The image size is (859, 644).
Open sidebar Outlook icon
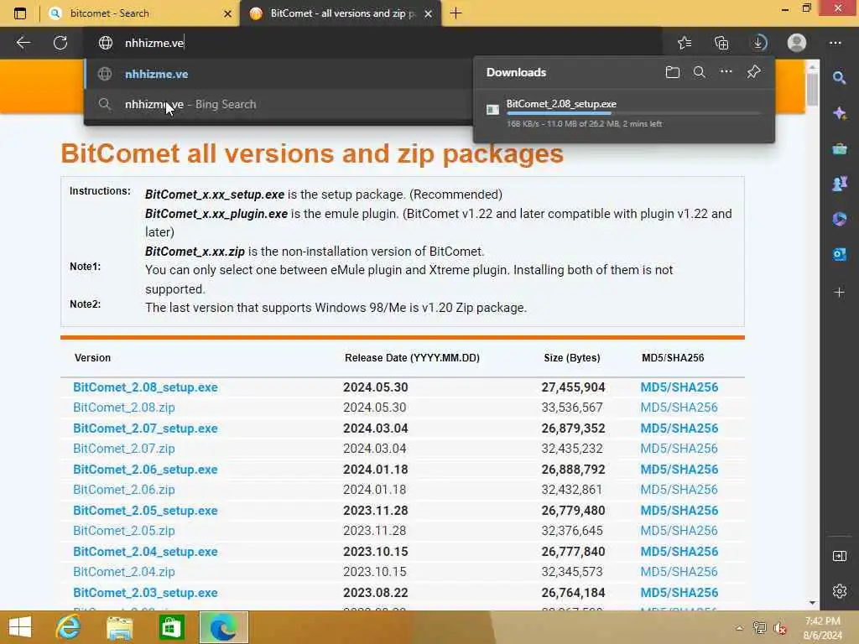pos(839,254)
